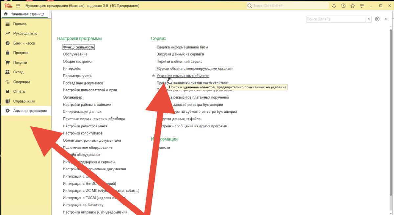Expand the service options dropdown icon
Screen dimensions: 394x215
362,6
